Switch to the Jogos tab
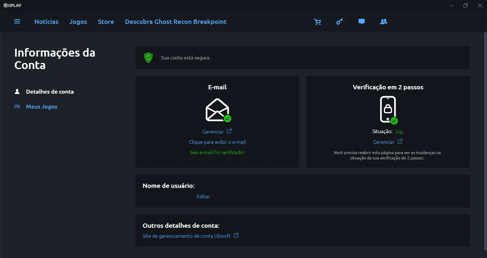This screenshot has width=487, height=258. pyautogui.click(x=78, y=22)
